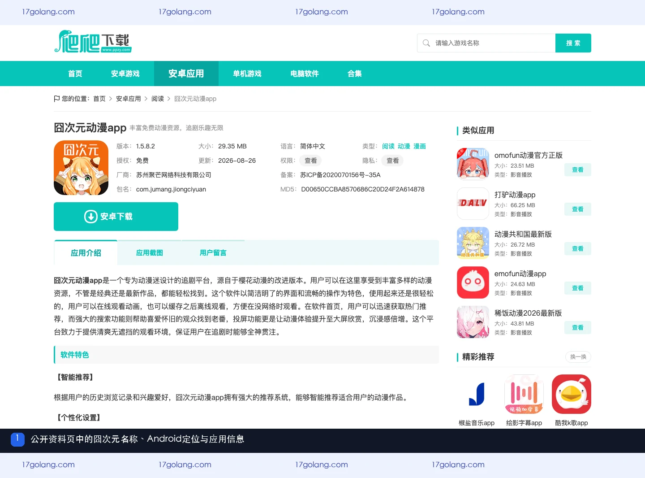Click the 搜索 button
Viewport: 645px width, 478px height.
tap(573, 43)
